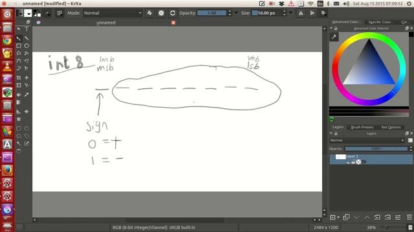414x232 pixels.
Task: Open the blending Mode dropdown
Action: [x=113, y=13]
